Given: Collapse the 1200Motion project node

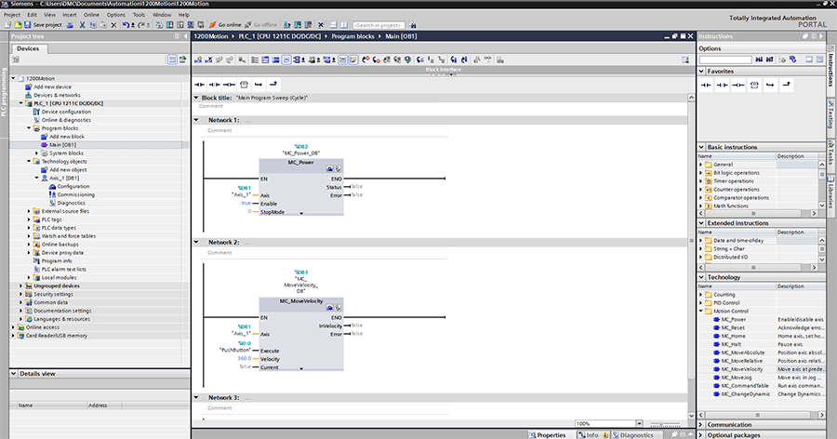Looking at the screenshot, I should pos(13,78).
